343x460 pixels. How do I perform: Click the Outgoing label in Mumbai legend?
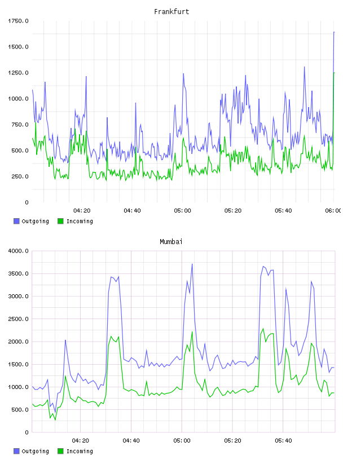(x=35, y=452)
